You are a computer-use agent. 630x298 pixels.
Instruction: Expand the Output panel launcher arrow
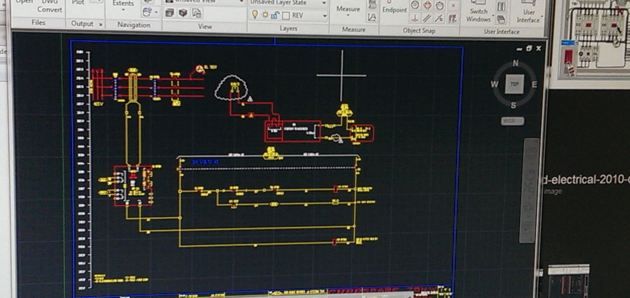tap(101, 25)
